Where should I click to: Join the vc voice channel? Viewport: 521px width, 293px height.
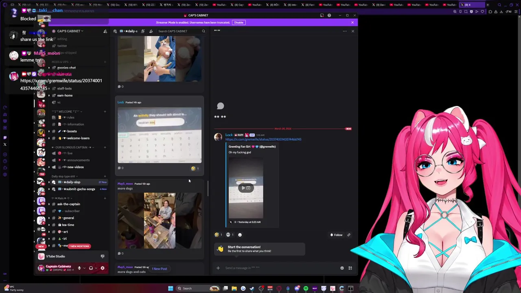pyautogui.click(x=59, y=102)
